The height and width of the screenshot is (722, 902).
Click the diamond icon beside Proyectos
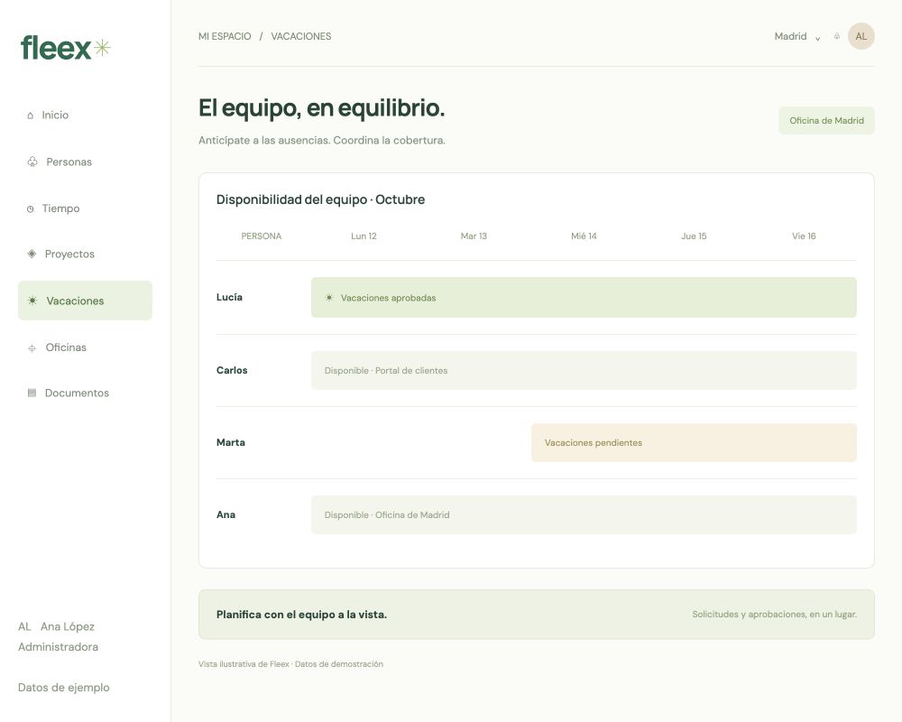[32, 254]
